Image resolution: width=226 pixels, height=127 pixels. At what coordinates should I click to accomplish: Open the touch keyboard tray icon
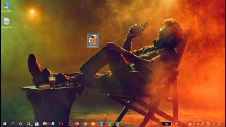coord(208,124)
